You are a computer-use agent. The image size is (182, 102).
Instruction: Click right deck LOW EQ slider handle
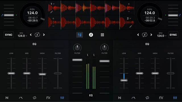click(x=124, y=80)
